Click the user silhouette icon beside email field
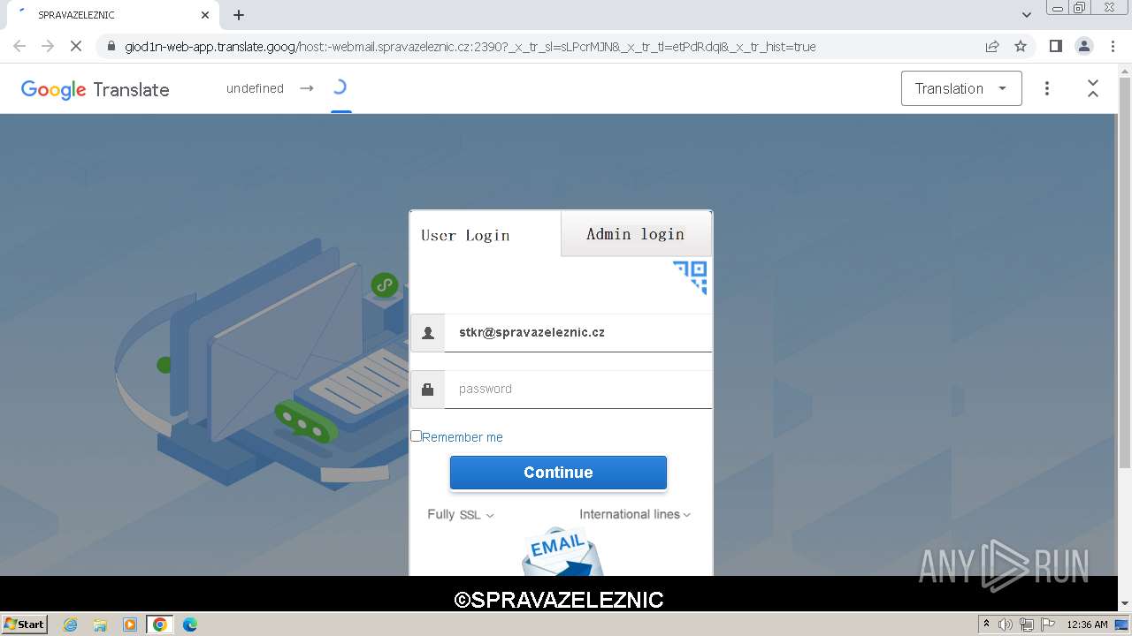This screenshot has height=636, width=1132. tap(428, 333)
